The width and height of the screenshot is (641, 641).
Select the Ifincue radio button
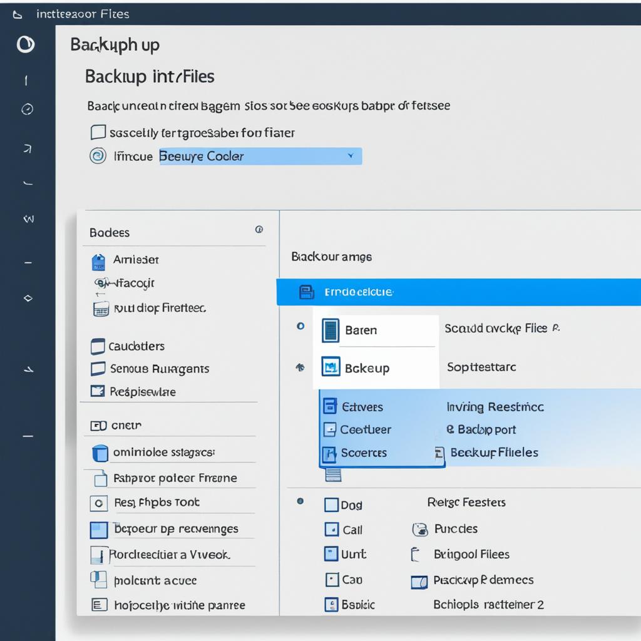[x=98, y=156]
